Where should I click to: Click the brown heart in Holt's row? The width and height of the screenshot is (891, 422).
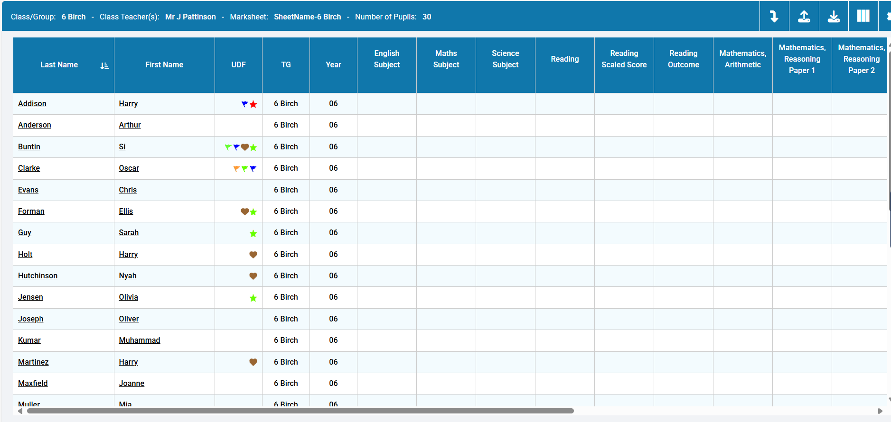point(253,255)
